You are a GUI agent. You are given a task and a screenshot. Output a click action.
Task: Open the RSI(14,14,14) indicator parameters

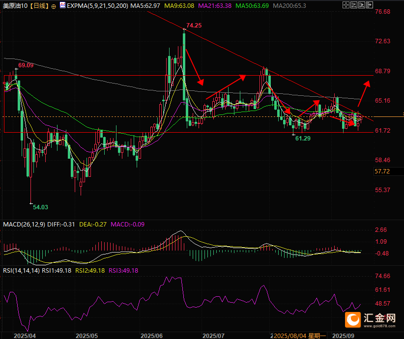coord(21,270)
